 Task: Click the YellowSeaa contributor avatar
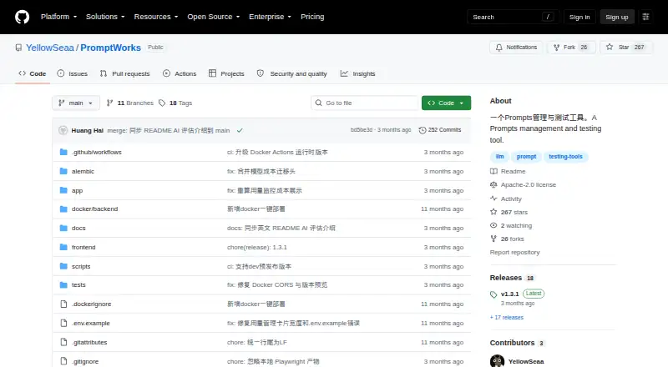point(497,361)
